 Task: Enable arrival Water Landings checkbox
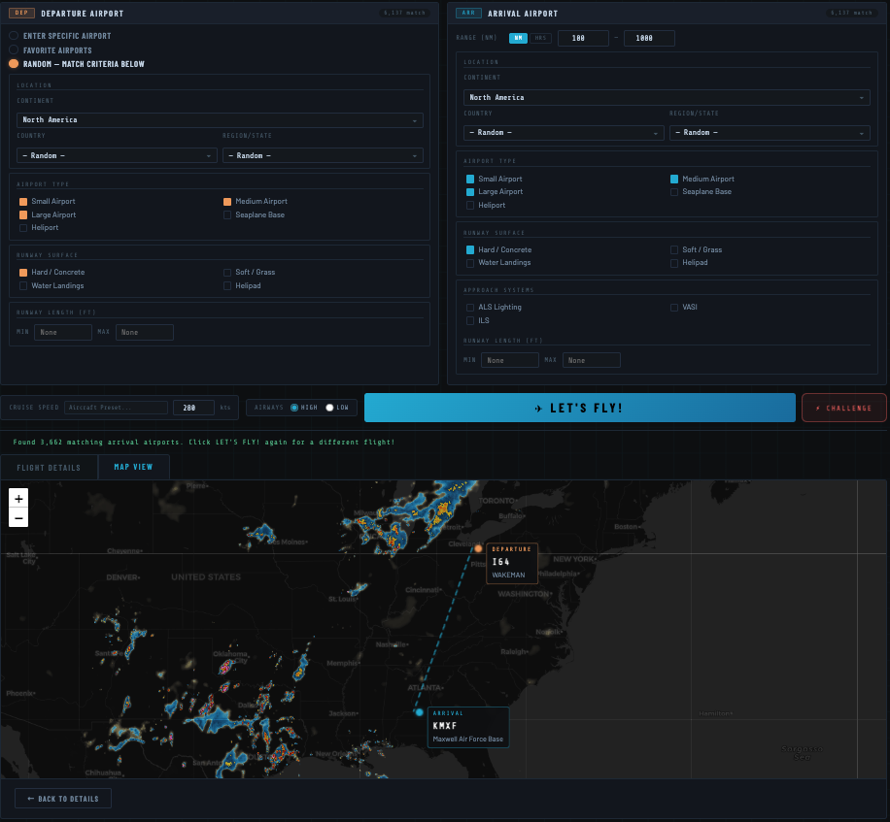click(x=470, y=262)
